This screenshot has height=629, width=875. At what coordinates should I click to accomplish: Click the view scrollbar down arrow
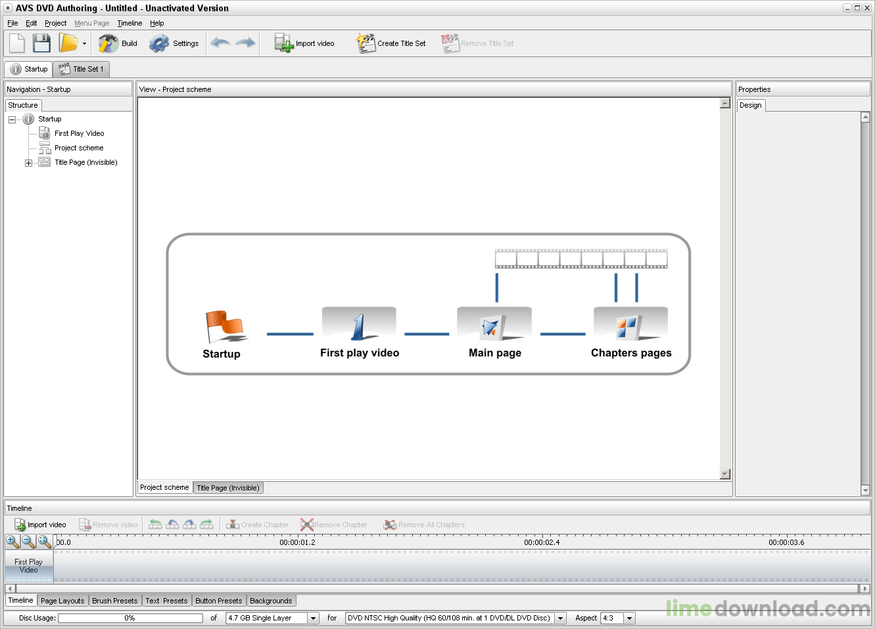coord(725,474)
